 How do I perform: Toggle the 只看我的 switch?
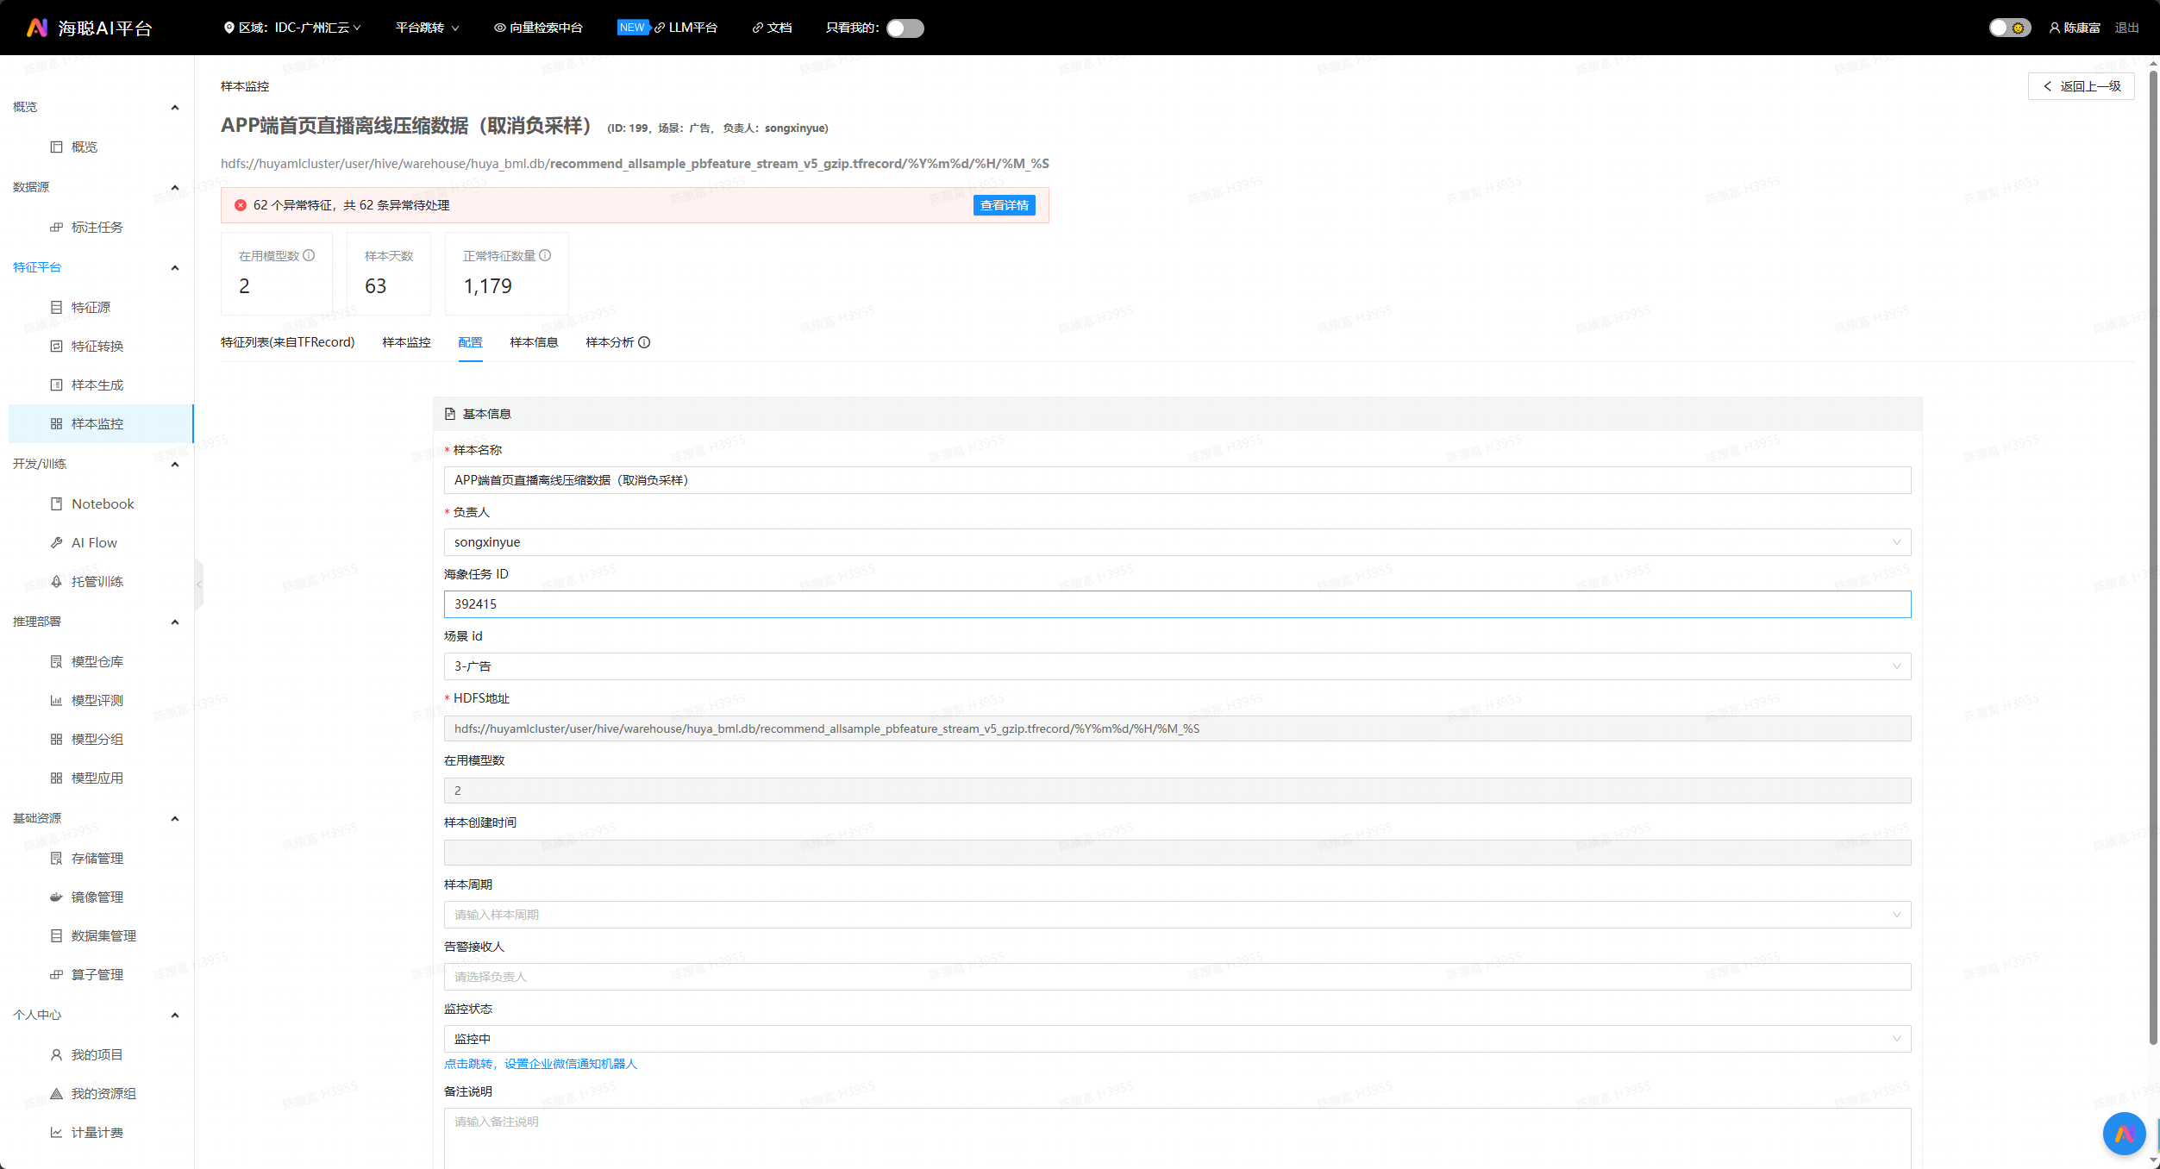[905, 28]
